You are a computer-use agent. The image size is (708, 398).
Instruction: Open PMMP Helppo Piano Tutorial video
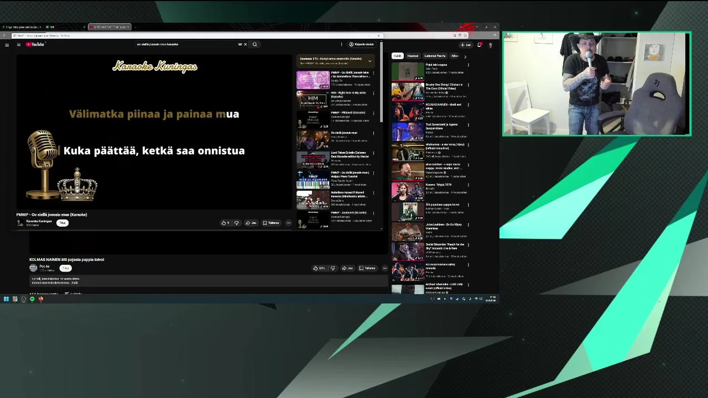350,175
